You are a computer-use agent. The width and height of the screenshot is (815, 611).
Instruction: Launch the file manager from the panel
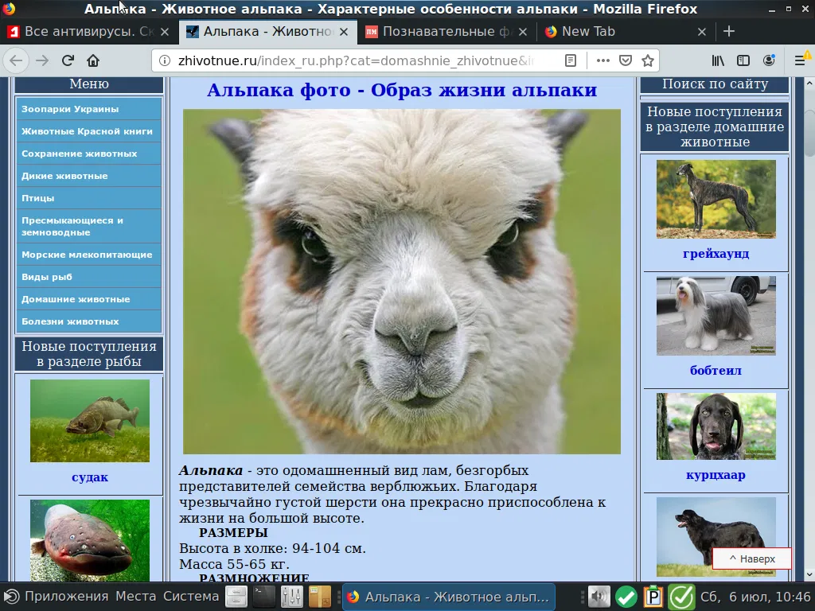(236, 597)
